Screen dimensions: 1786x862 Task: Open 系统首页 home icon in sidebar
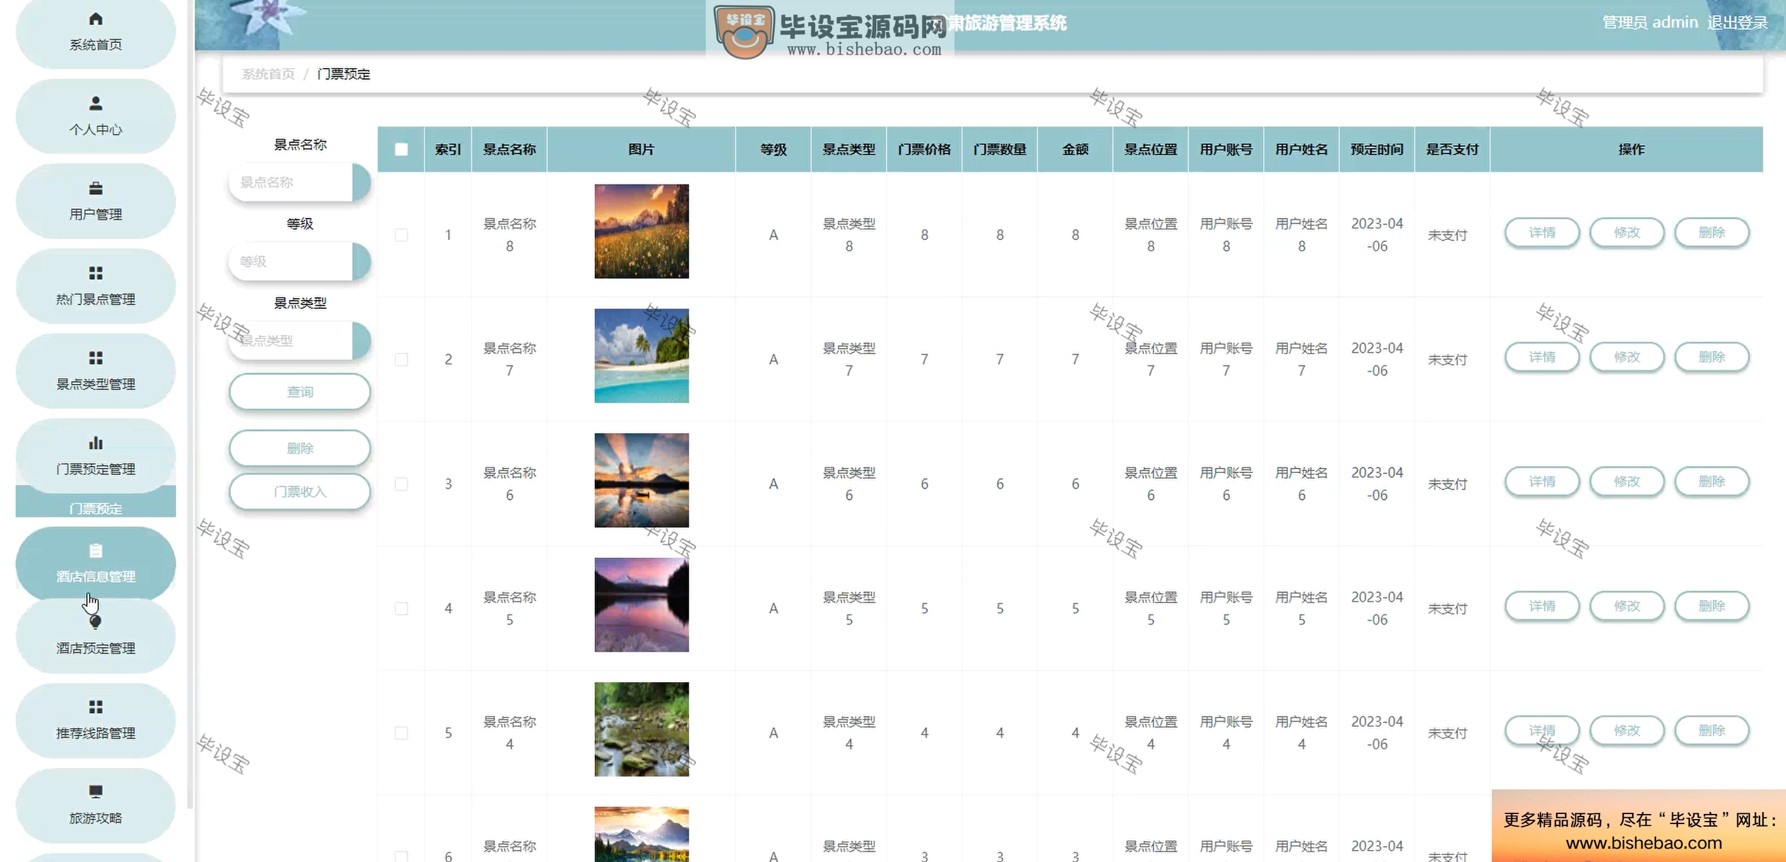point(96,19)
